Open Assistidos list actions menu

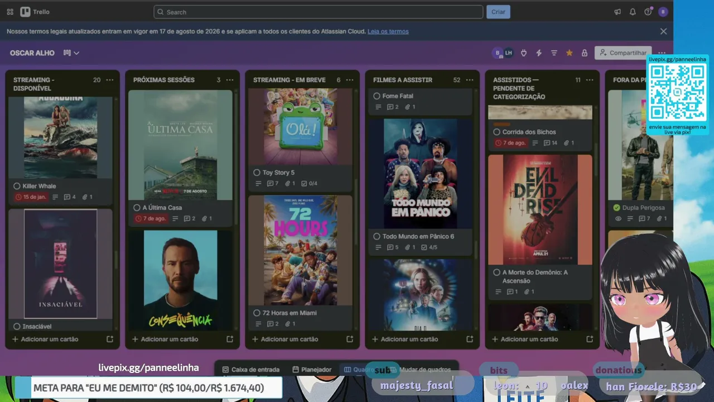coord(590,80)
